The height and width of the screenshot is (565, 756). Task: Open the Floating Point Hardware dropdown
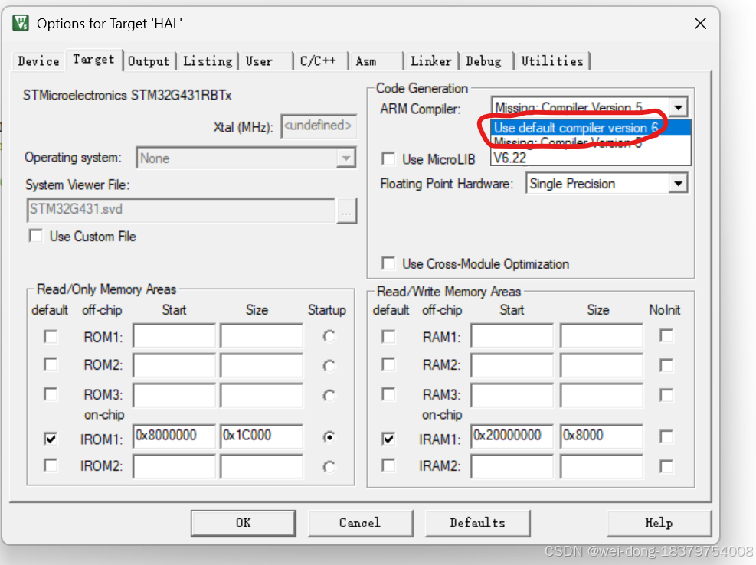[607, 184]
